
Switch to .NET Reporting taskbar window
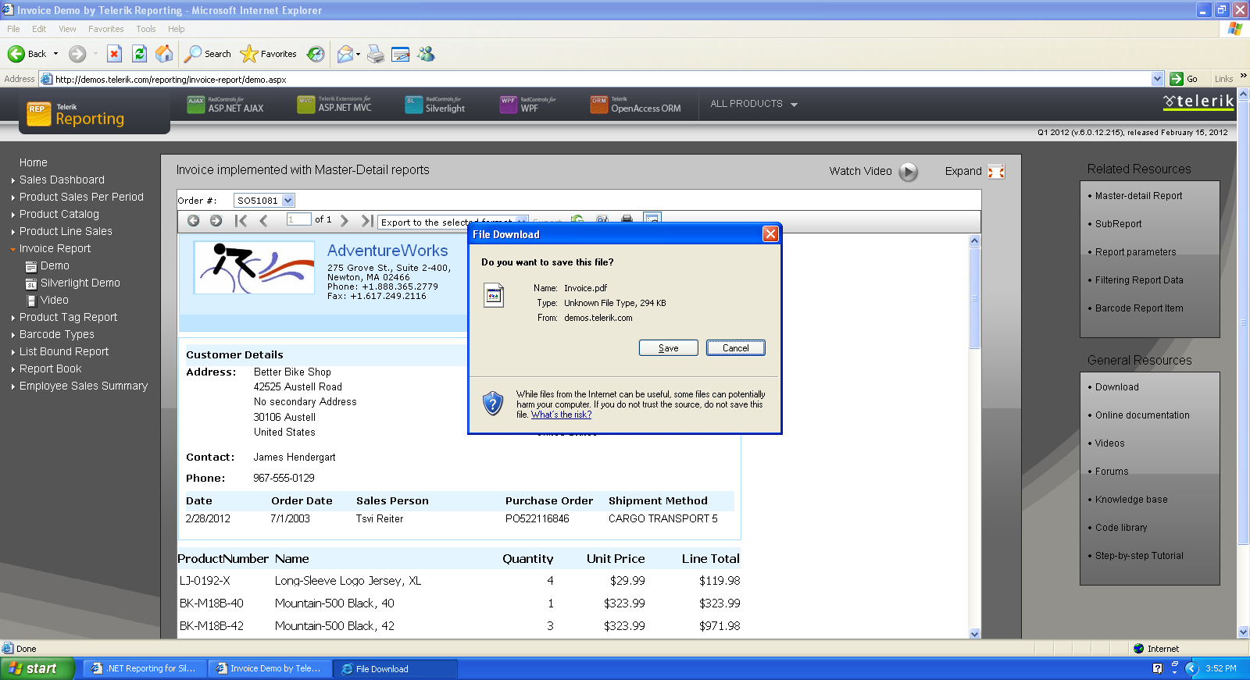click(x=145, y=668)
